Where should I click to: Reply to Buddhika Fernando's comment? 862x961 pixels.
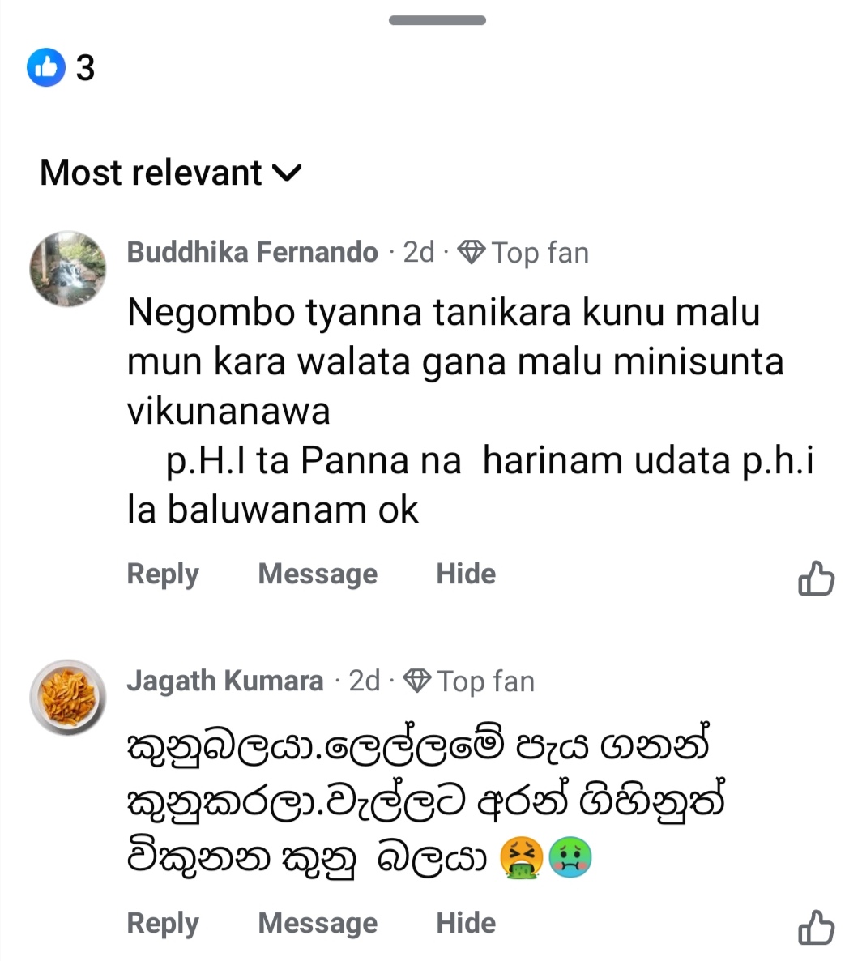pos(163,574)
